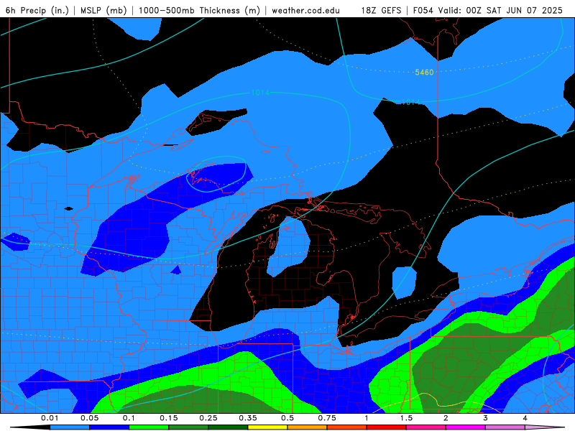Pick the hot pink 1.5–2 legend swatch
The height and width of the screenshot is (431, 575).
(426, 427)
